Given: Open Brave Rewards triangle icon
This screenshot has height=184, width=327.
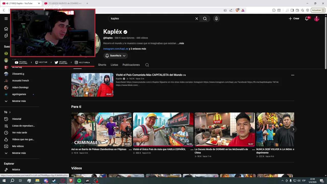Looking at the screenshot, I should (x=243, y=10).
